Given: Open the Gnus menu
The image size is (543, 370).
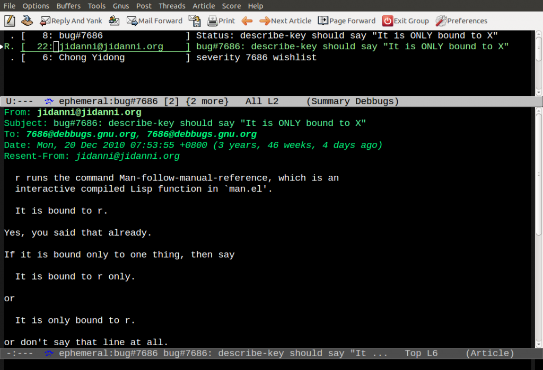Looking at the screenshot, I should [x=120, y=6].
